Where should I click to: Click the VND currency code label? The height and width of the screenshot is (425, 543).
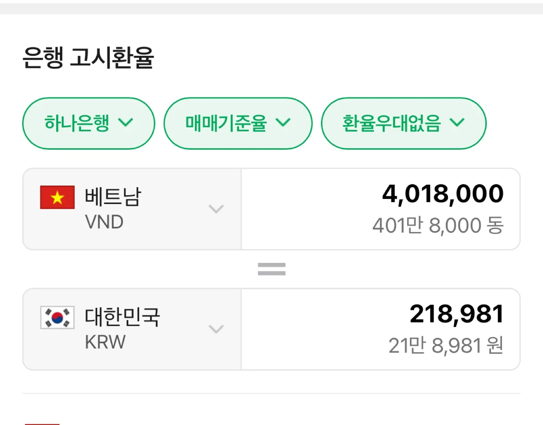click(104, 222)
